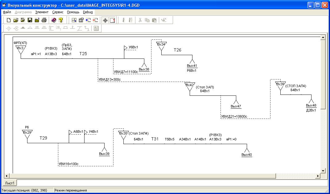Click the blue plus add-sheet icon

(x=88, y=20)
